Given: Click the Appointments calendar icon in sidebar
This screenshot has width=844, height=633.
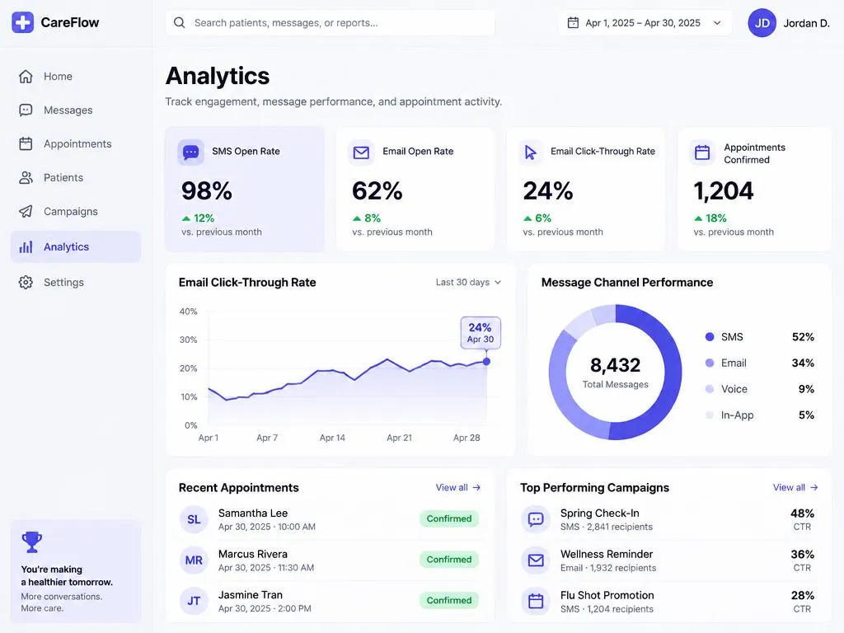Looking at the screenshot, I should [26, 143].
